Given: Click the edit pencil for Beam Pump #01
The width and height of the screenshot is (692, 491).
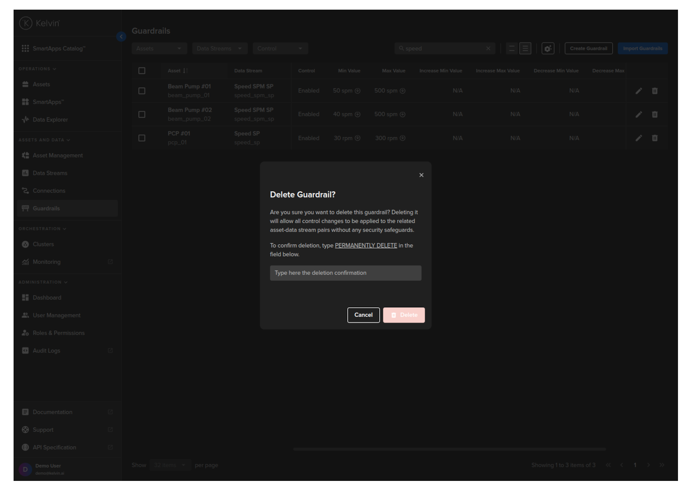Looking at the screenshot, I should click(639, 91).
